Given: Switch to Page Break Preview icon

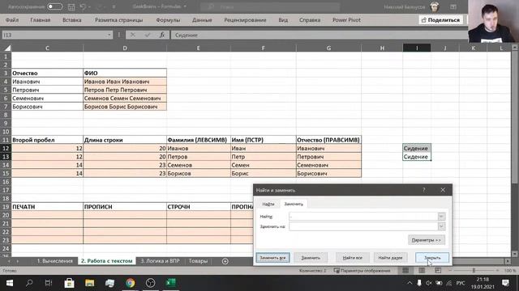Looking at the screenshot, I should point(438,271).
